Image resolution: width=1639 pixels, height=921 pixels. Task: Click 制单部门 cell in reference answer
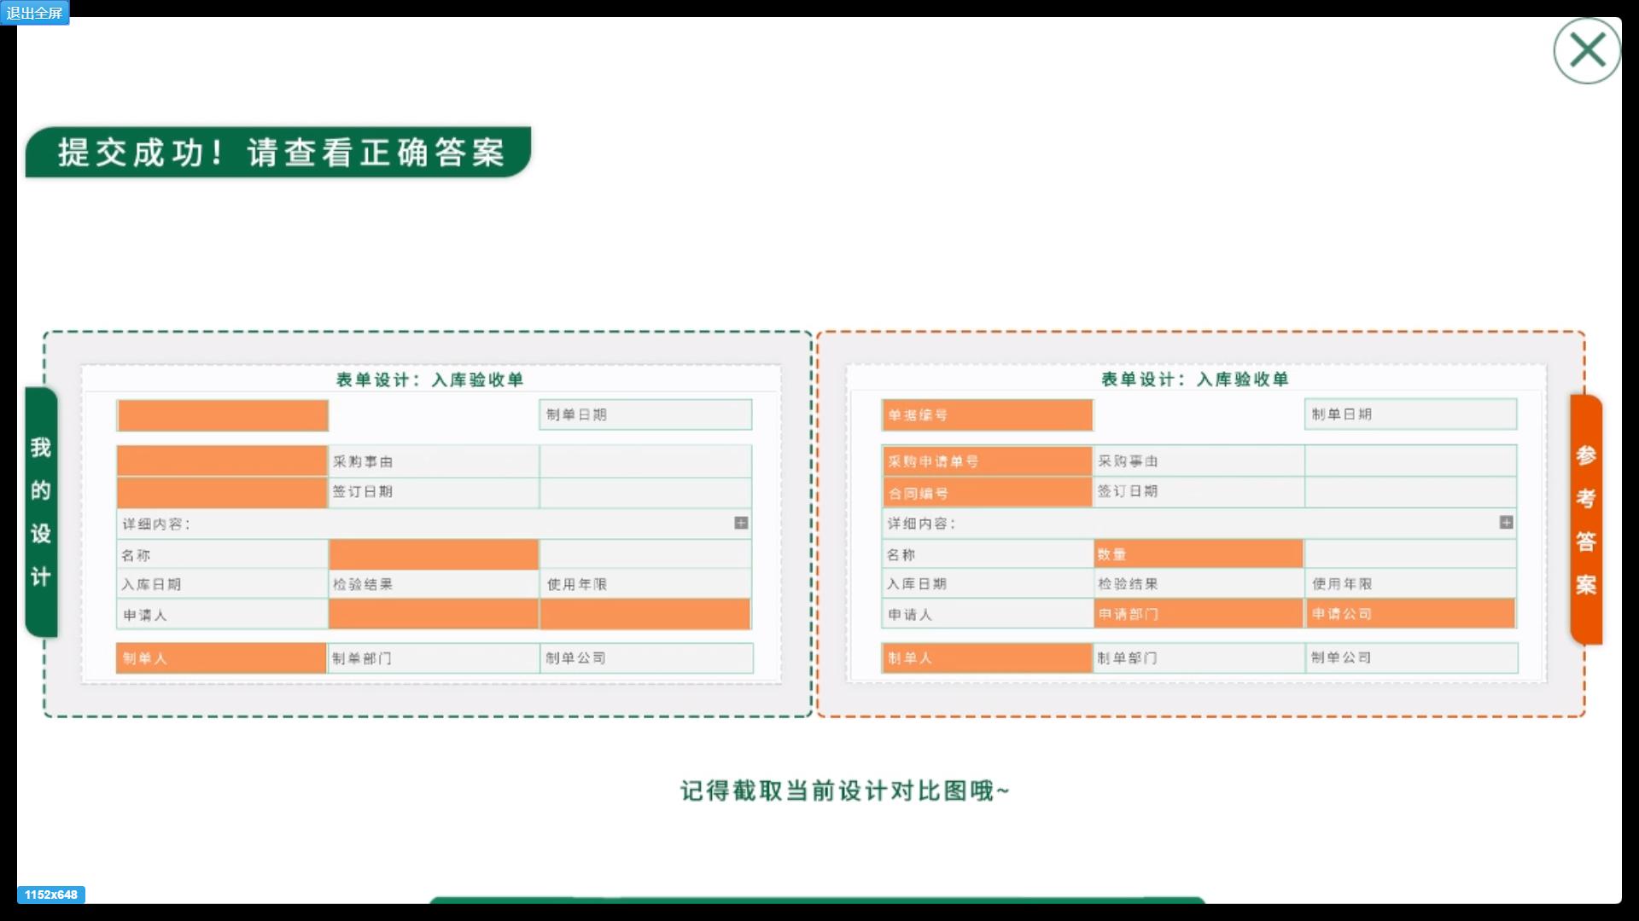(x=1199, y=657)
